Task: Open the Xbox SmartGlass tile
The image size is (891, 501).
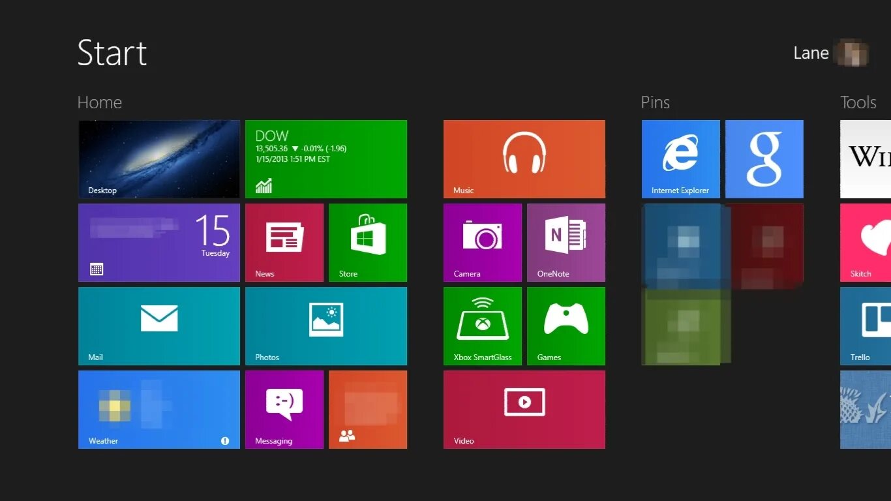Action: (483, 326)
